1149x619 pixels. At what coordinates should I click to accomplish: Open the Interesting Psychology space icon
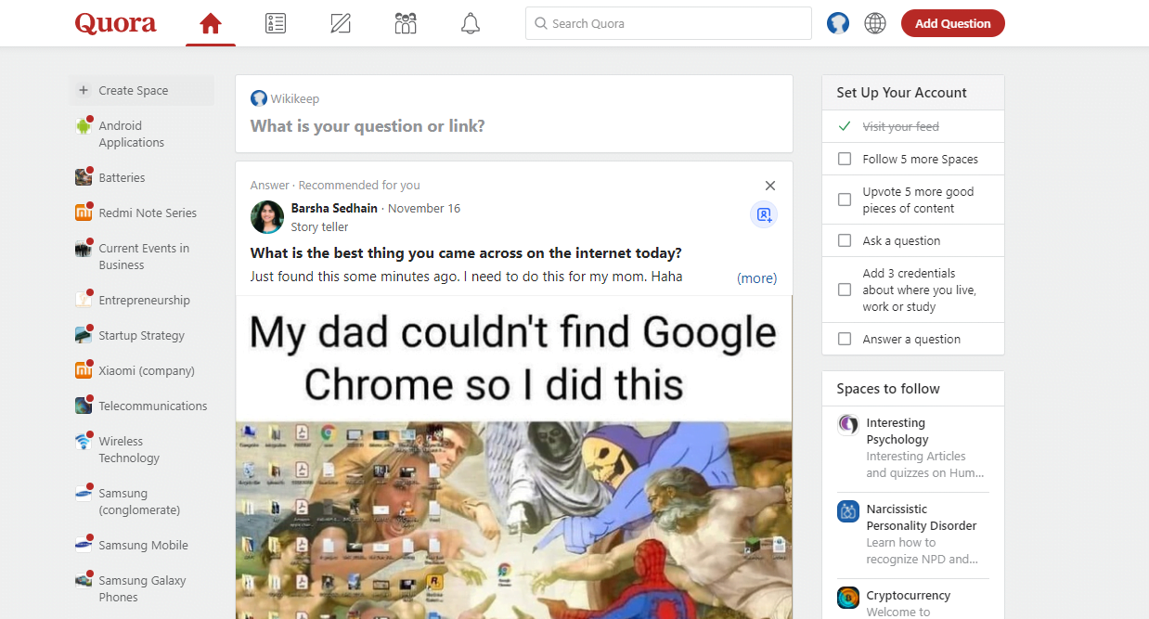point(848,425)
